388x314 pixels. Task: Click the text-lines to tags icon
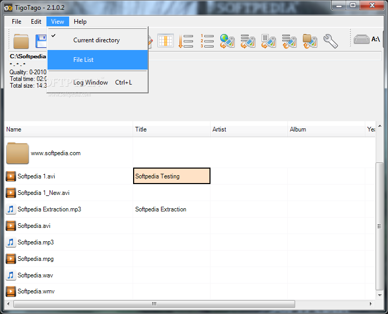click(248, 41)
